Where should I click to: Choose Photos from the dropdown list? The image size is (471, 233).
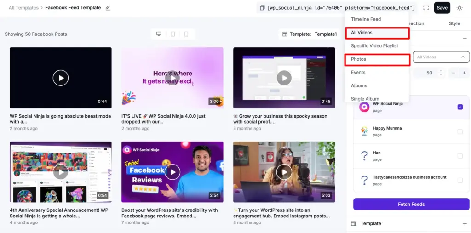377,59
